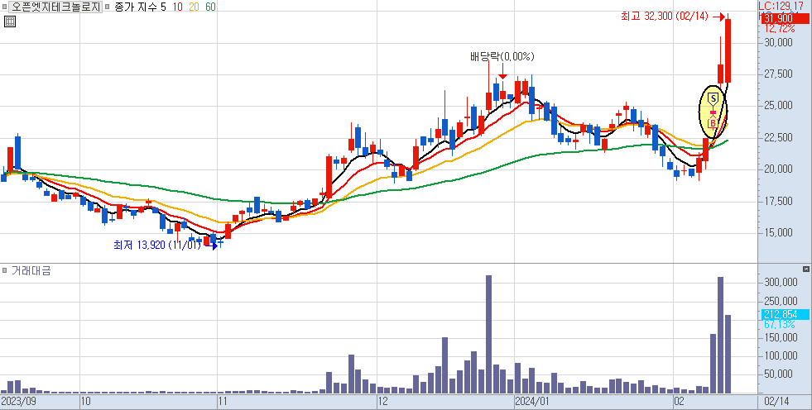Click the 27,500 price axis label
The image size is (812, 410).
click(x=778, y=74)
